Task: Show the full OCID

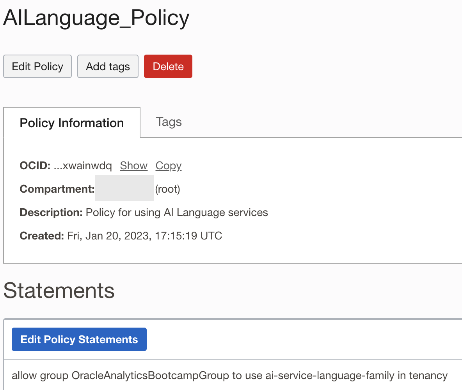Action: pos(133,165)
